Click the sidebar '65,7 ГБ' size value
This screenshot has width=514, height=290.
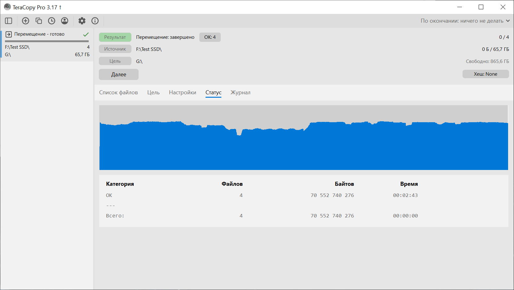coord(82,55)
